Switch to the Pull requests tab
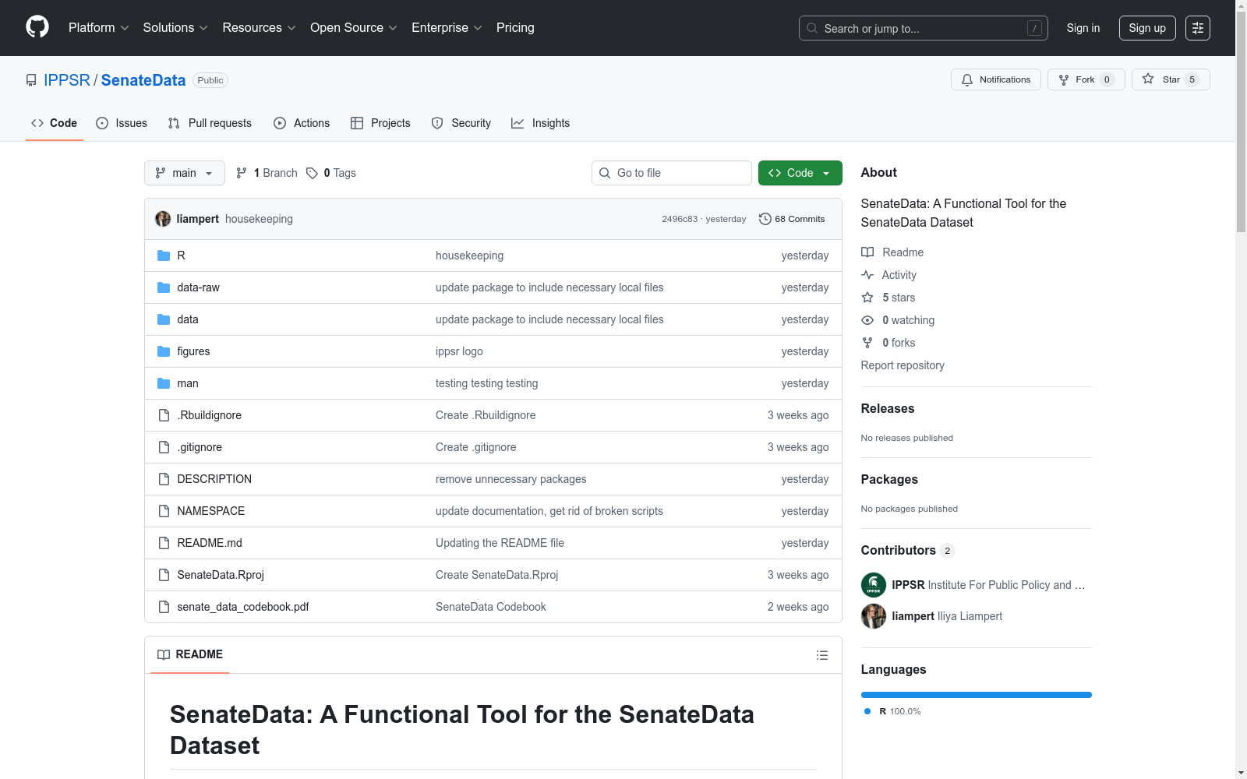 (210, 123)
